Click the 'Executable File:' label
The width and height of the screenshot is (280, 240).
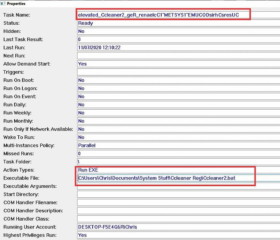click(x=21, y=178)
